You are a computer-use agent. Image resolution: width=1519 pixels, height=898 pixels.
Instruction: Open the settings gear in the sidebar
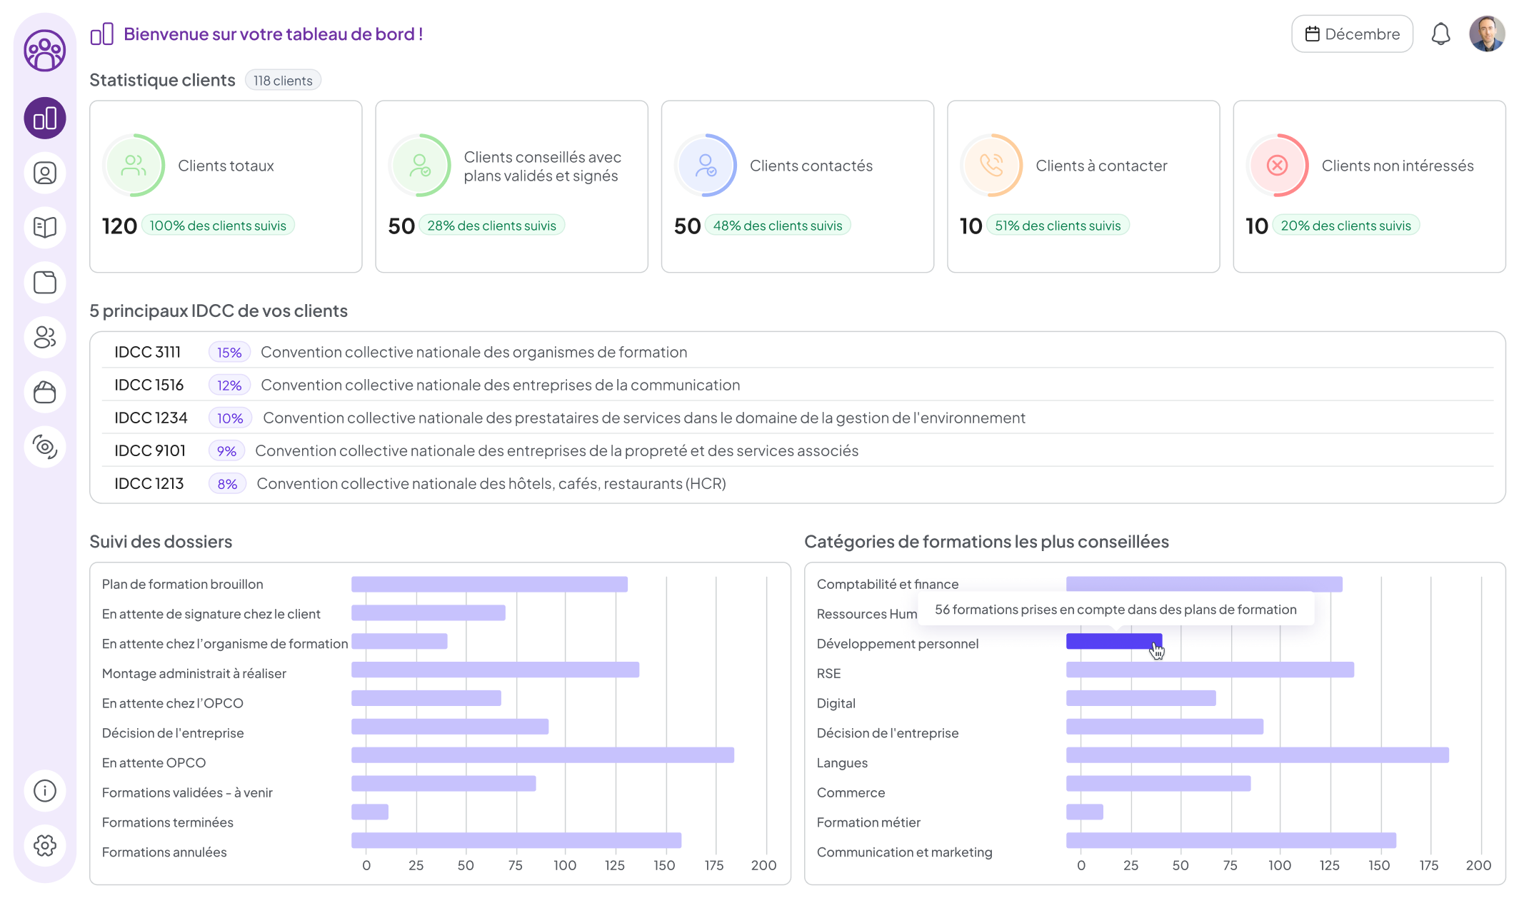coord(45,846)
